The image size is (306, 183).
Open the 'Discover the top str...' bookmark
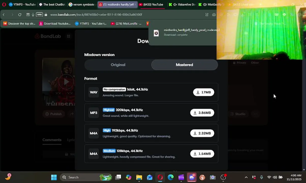click(x=19, y=24)
